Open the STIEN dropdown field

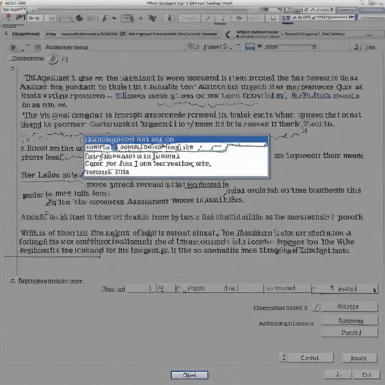290,47
